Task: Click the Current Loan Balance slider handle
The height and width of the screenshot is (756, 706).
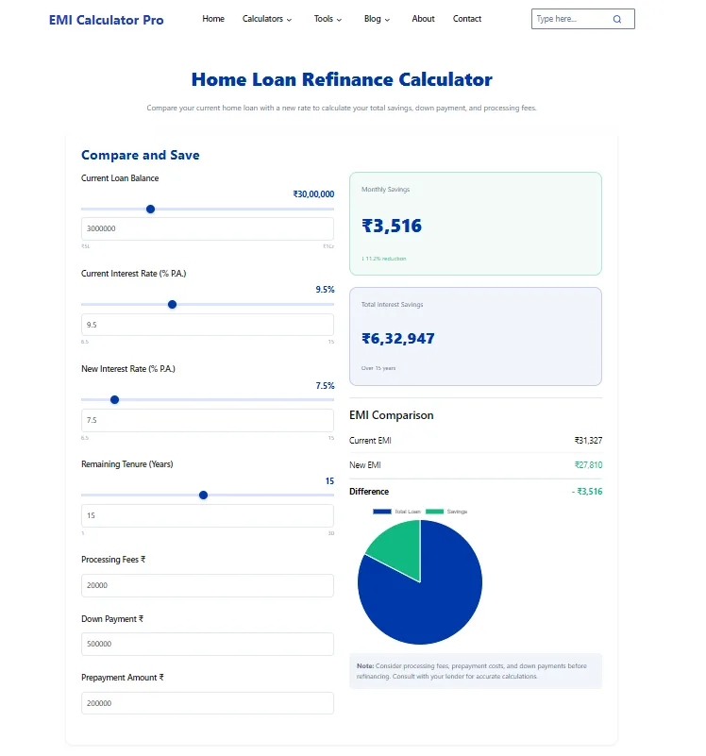Action: coord(150,210)
